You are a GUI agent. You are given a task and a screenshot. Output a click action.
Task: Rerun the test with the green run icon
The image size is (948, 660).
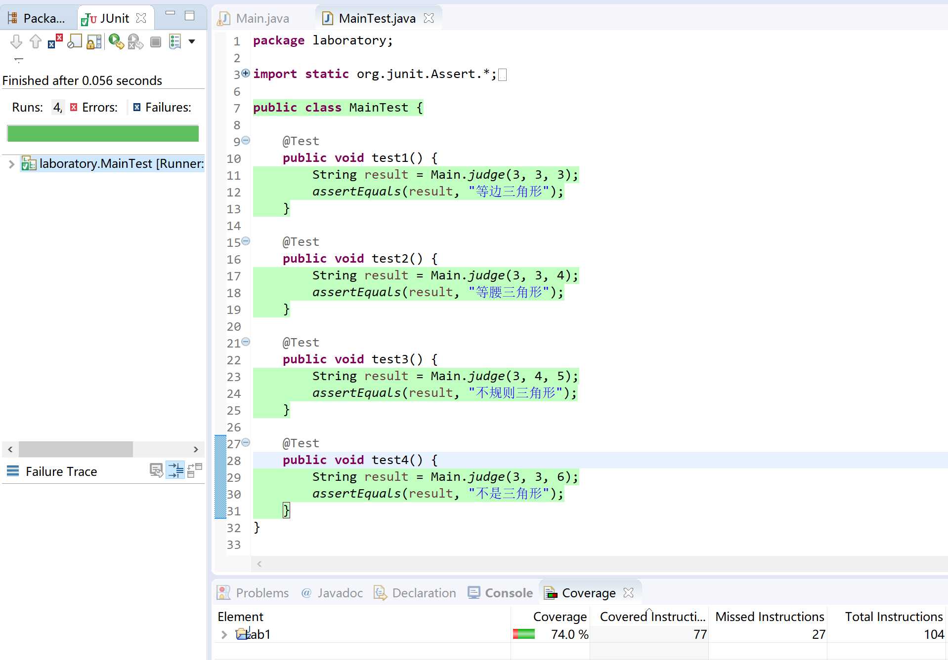pyautogui.click(x=116, y=42)
